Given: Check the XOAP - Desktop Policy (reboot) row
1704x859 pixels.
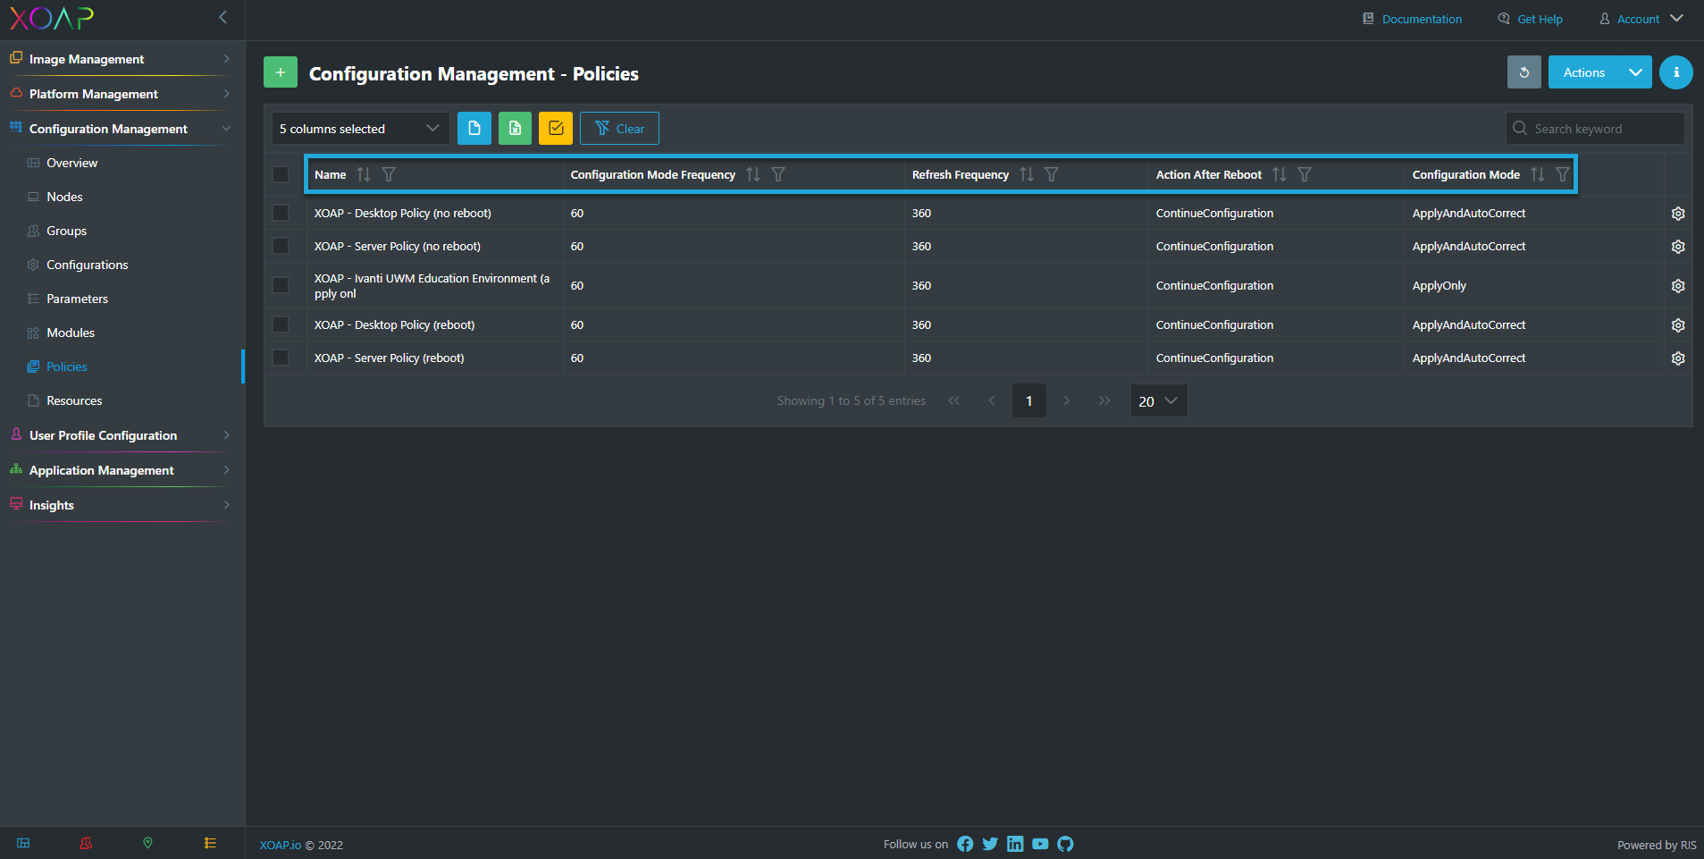Looking at the screenshot, I should 281,324.
